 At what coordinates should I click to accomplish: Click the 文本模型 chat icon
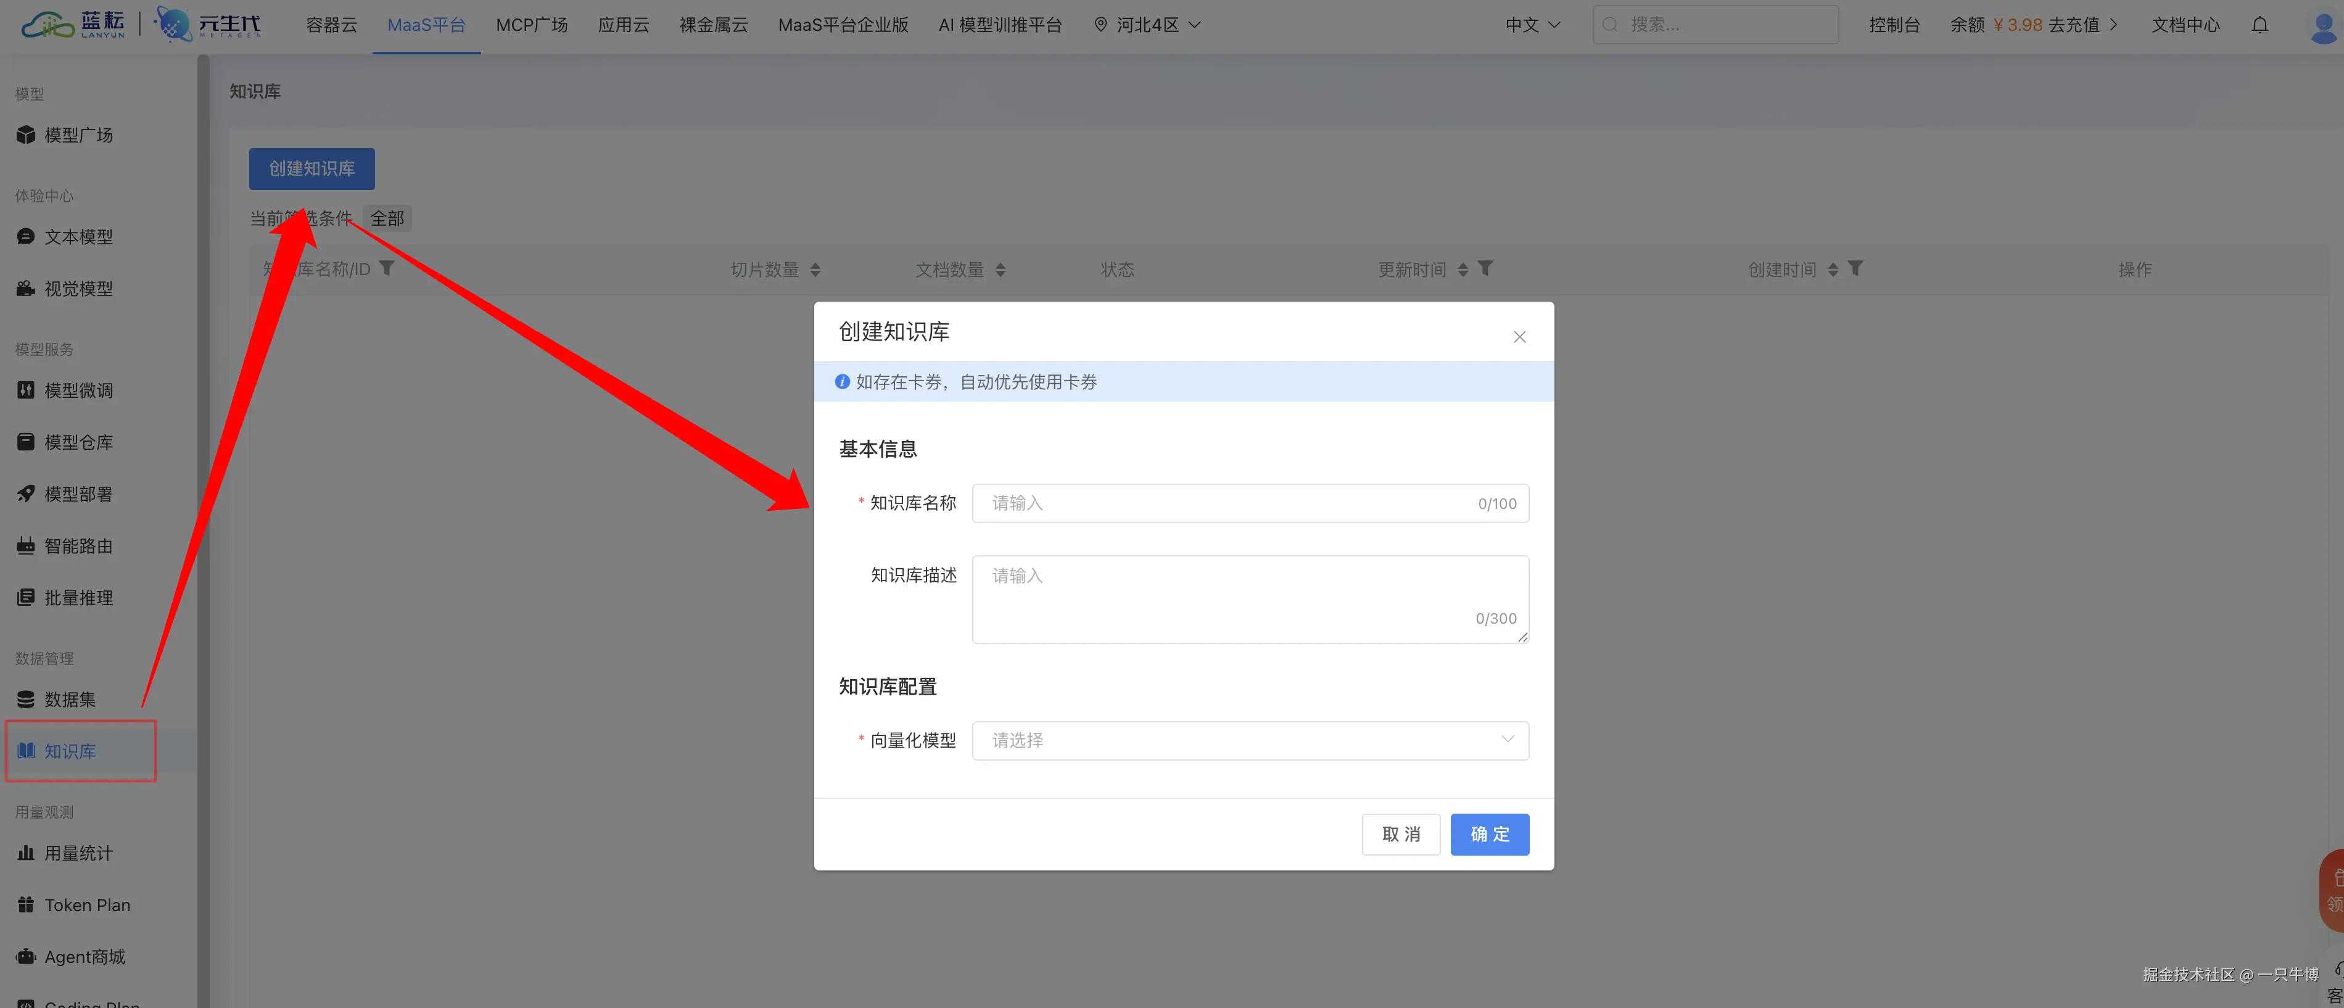[25, 236]
